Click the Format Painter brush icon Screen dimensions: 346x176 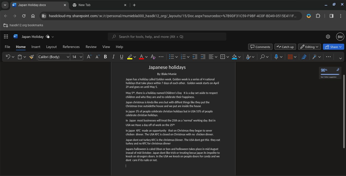click(x=32, y=57)
